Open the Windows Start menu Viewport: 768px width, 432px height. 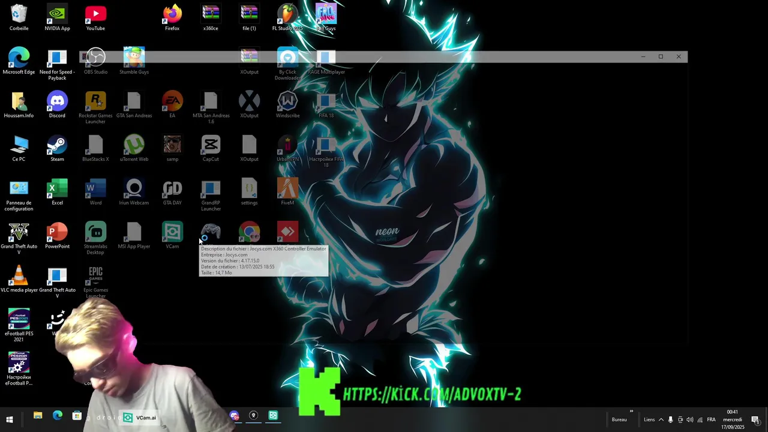(x=10, y=419)
